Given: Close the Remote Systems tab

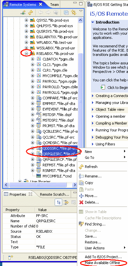Looking at the screenshot, I should [41, 4].
